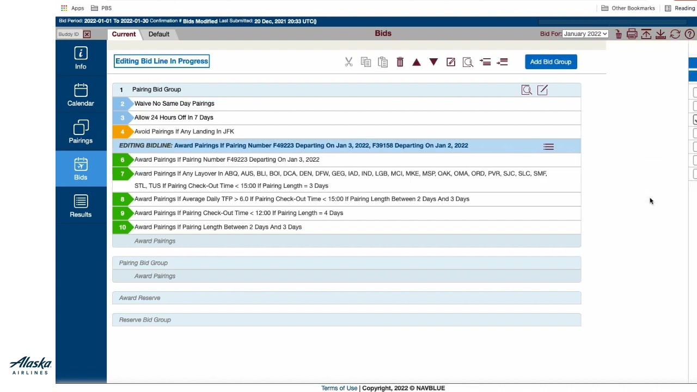The image size is (697, 392).
Task: Click the Award Reserve placeholder row
Action: (346, 298)
